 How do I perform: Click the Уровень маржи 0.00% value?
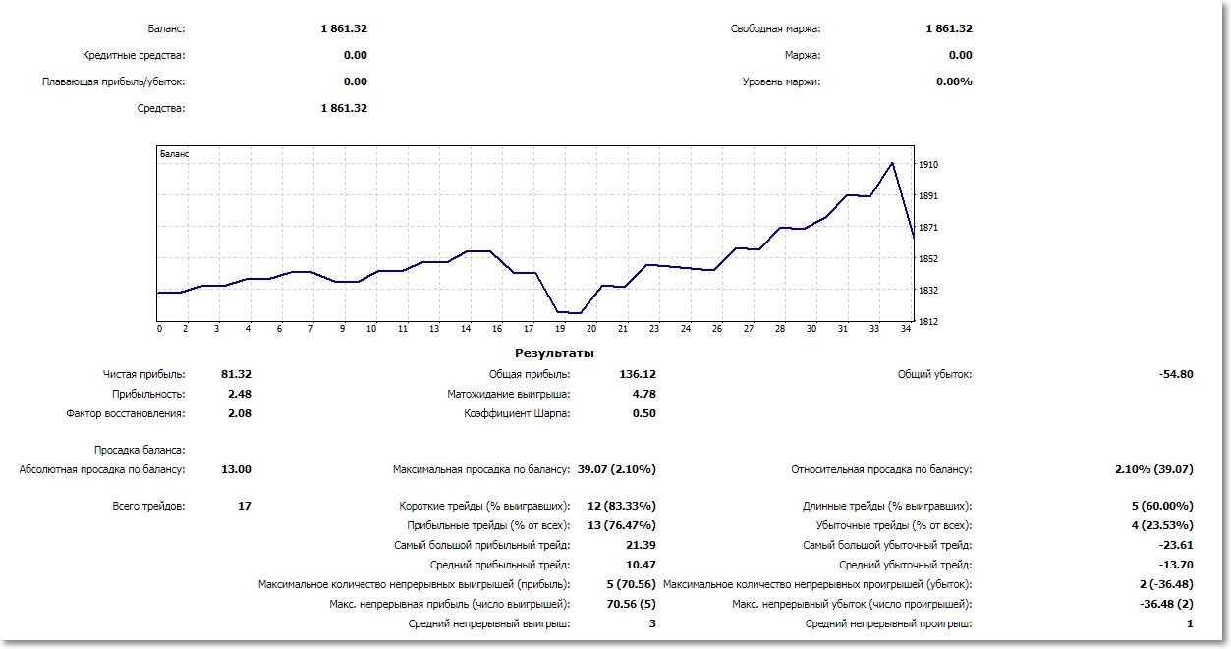tap(954, 81)
